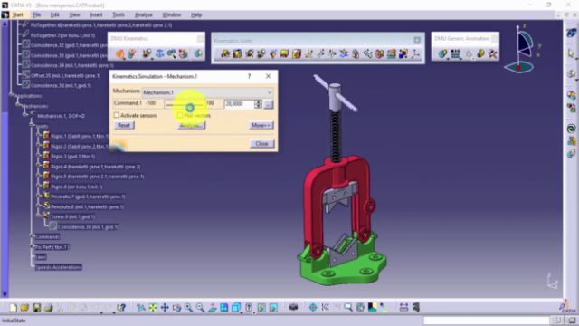The image size is (579, 326).
Task: Open the Start menu
Action: (x=17, y=14)
